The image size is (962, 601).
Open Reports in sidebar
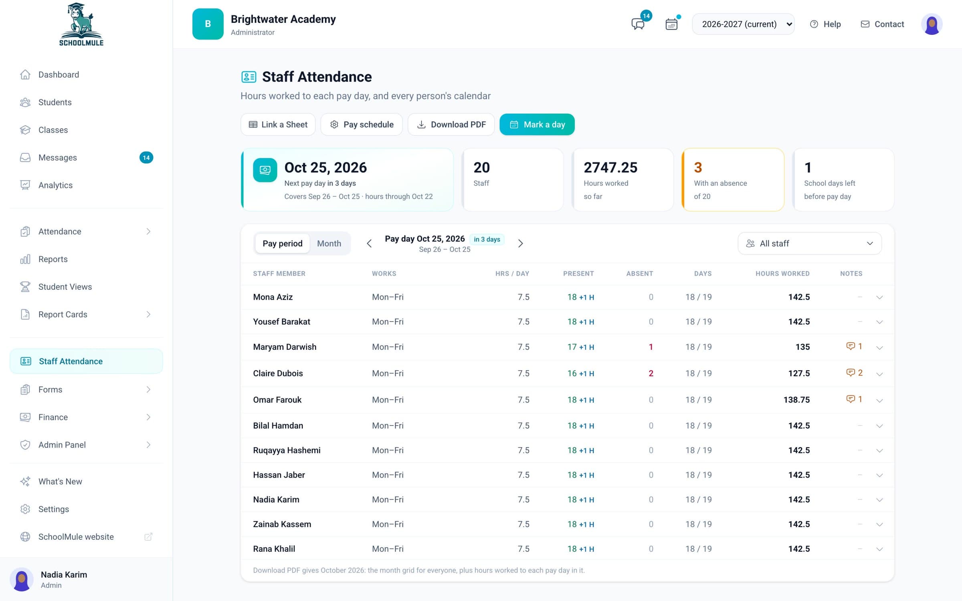86,259
